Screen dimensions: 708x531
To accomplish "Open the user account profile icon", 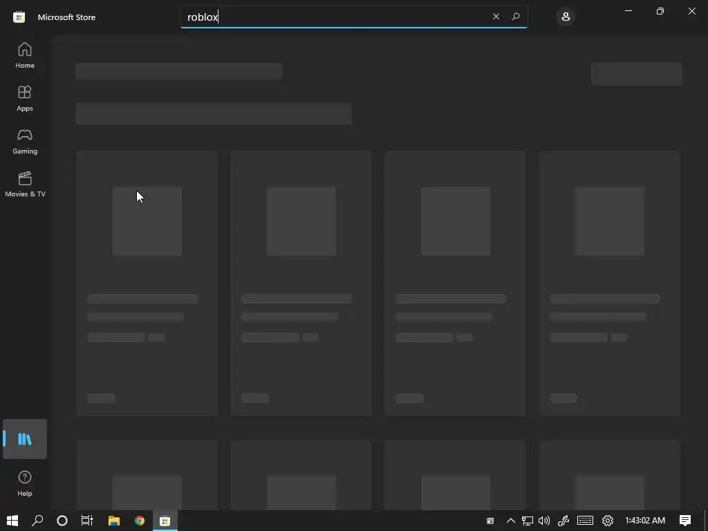I will 566,17.
